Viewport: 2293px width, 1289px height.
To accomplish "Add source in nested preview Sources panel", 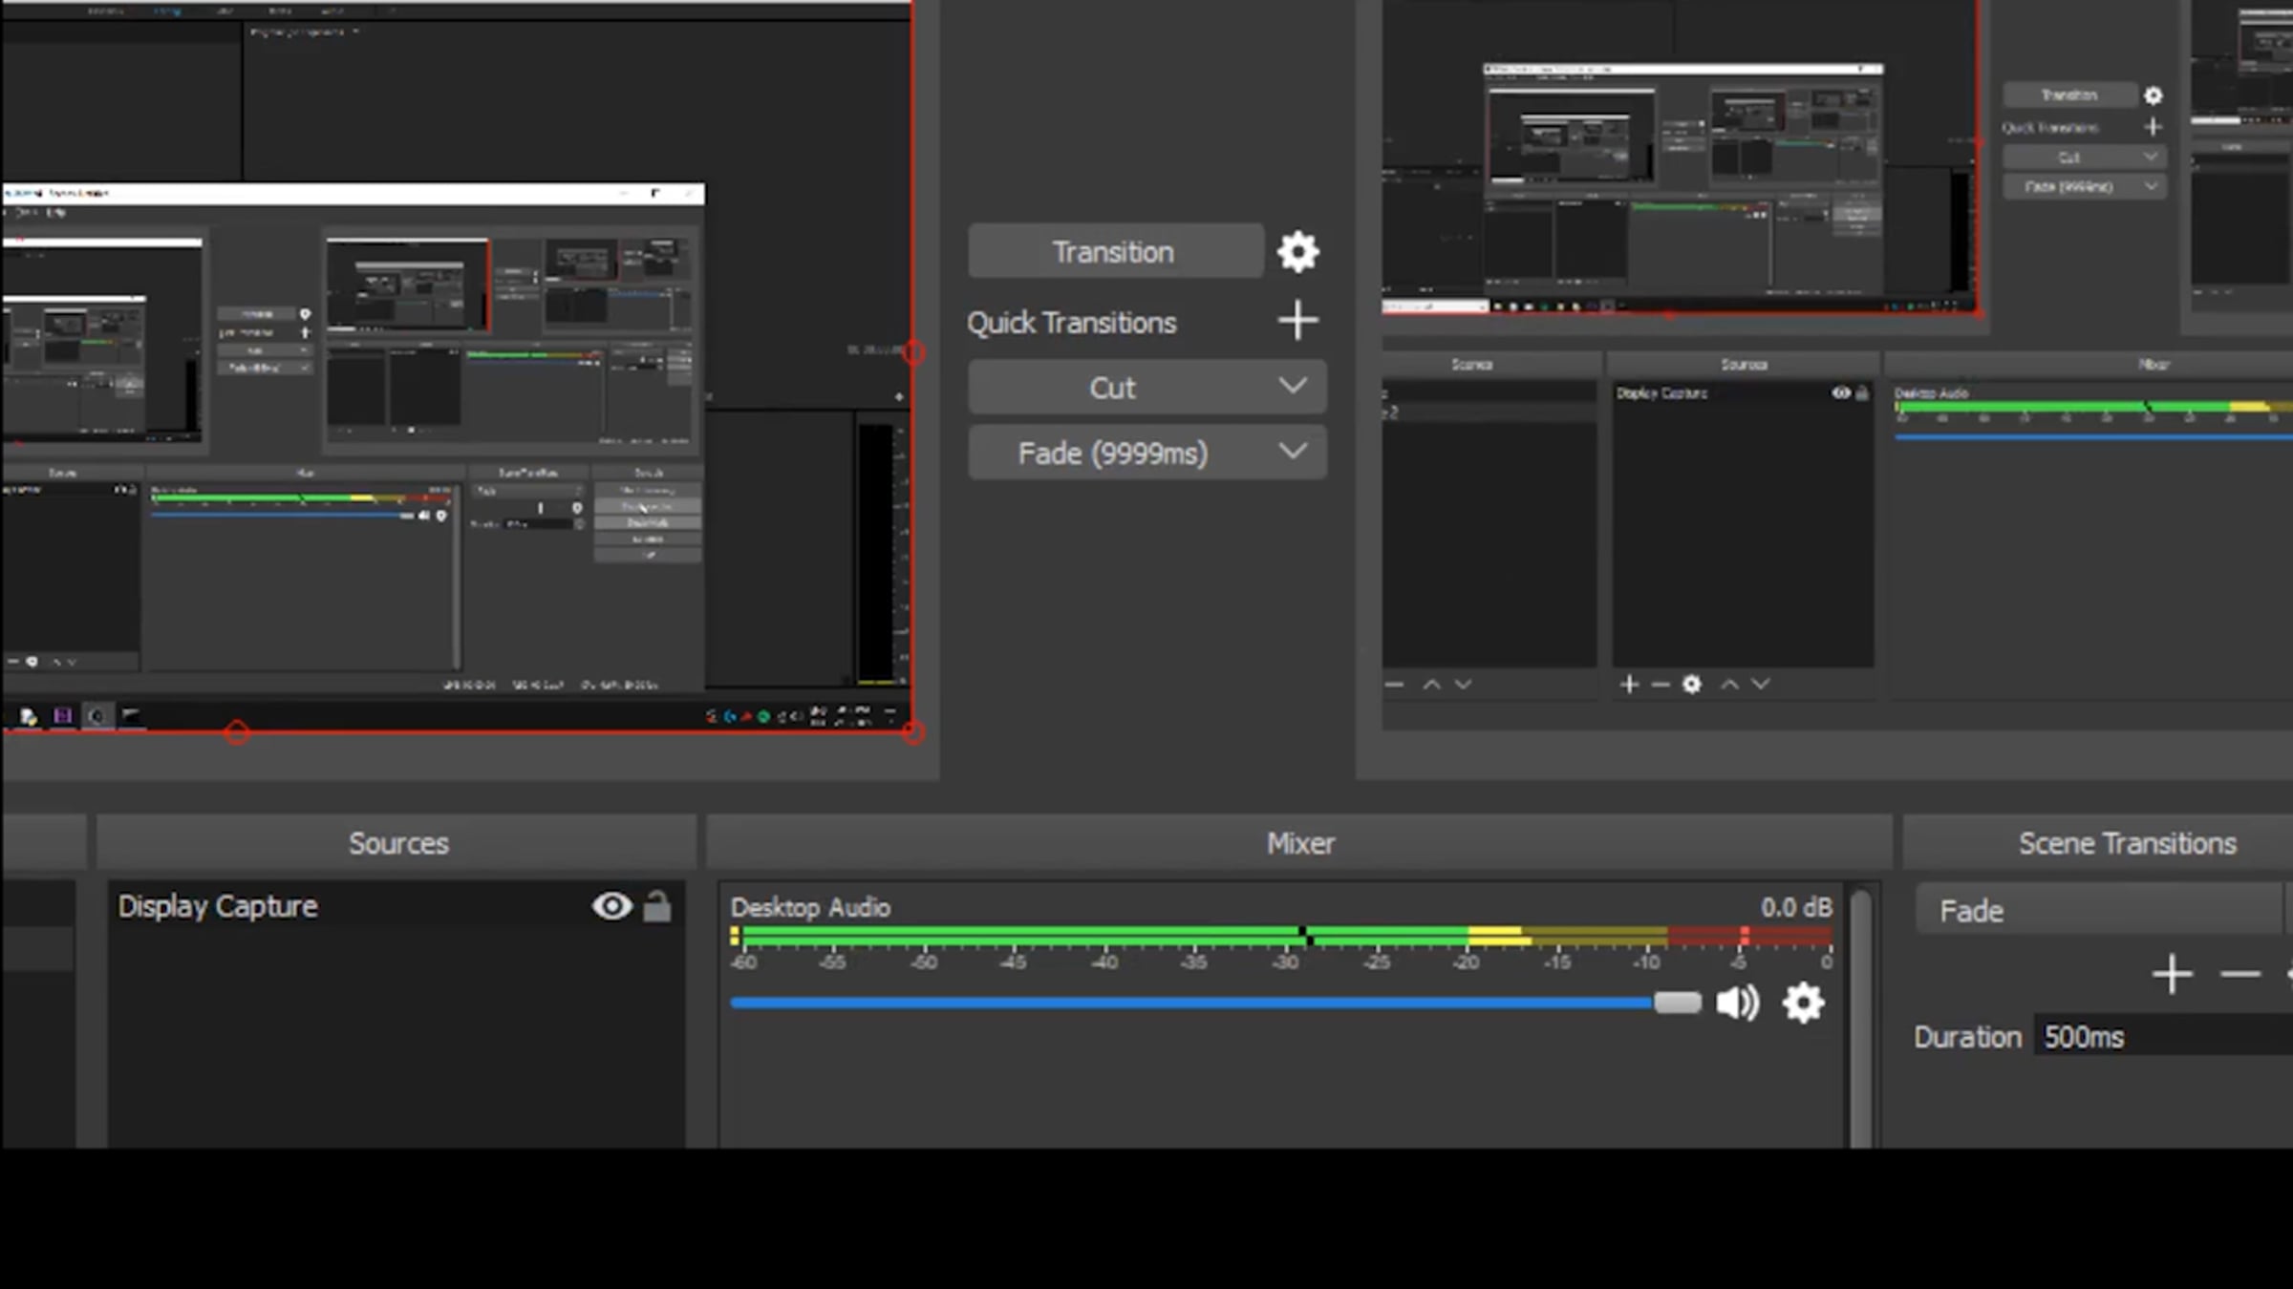I will point(1629,684).
